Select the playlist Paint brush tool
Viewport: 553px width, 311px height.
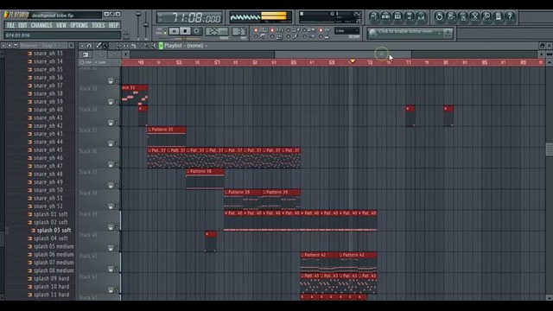click(x=105, y=46)
